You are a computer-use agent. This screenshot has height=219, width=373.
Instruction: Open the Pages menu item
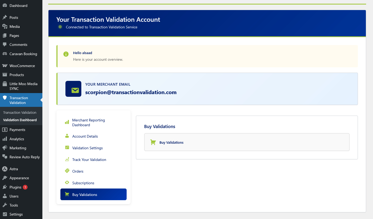21,36
